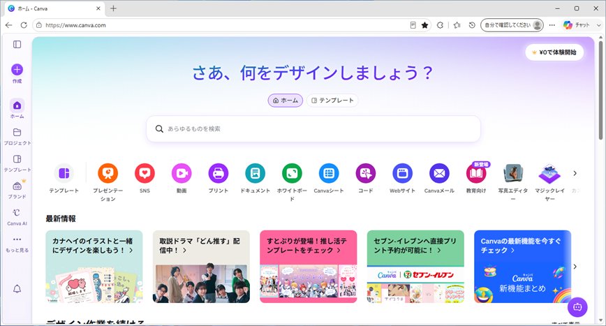Open カナヘイのイラスト news card
This screenshot has height=326, width=606.
click(94, 267)
